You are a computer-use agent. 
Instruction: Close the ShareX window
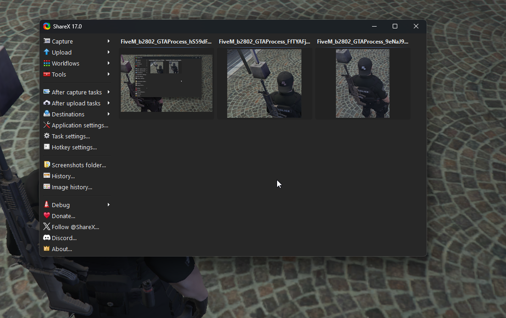[416, 26]
